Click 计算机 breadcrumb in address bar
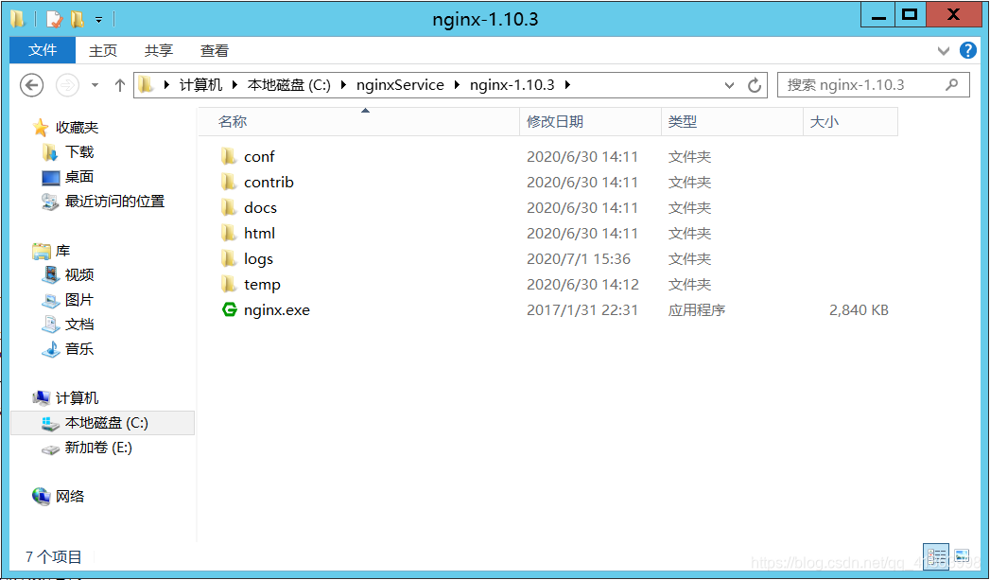 (x=200, y=84)
